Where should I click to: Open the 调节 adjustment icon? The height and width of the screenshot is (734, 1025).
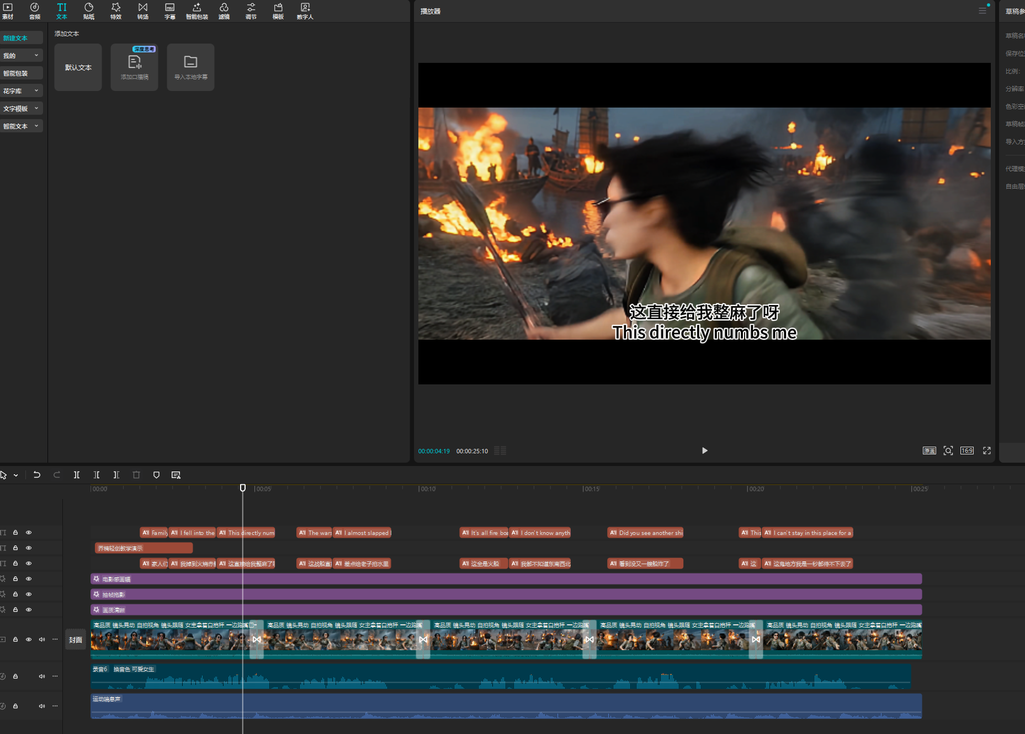pos(251,11)
